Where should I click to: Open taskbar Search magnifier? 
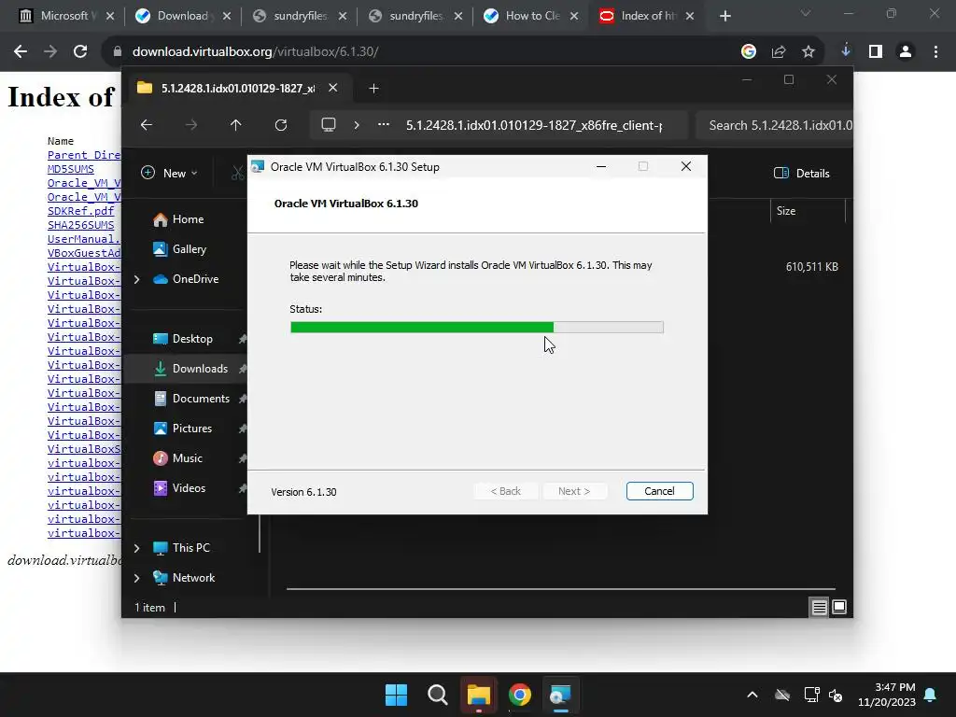tap(438, 695)
